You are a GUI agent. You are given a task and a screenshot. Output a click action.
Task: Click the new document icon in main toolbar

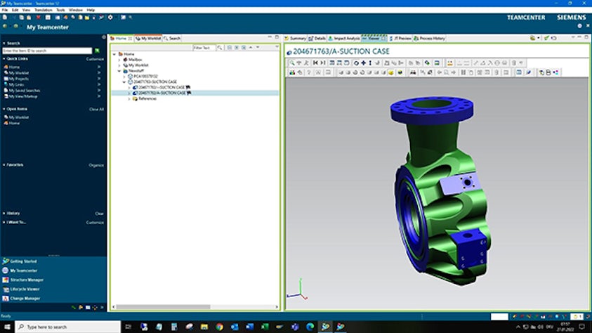tap(4, 18)
